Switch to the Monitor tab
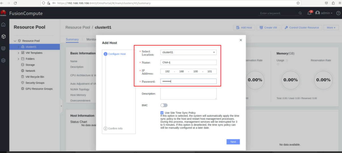Image resolution: width=342 pixels, height=153 pixels. pyautogui.click(x=91, y=39)
